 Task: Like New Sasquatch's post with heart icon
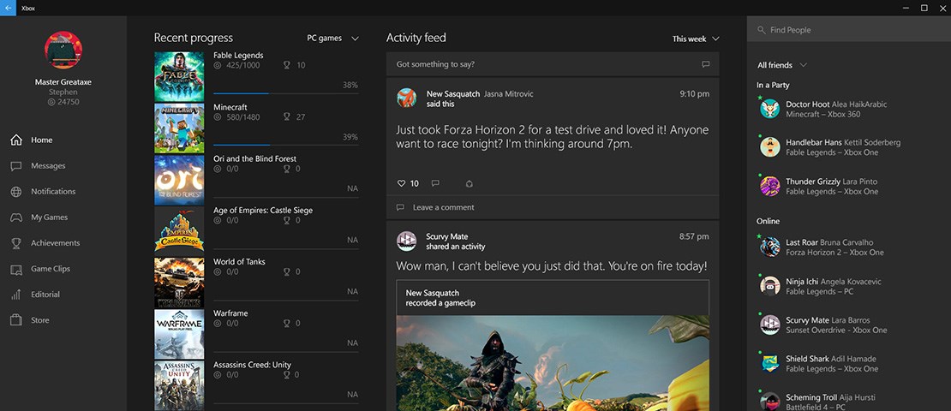tap(401, 183)
